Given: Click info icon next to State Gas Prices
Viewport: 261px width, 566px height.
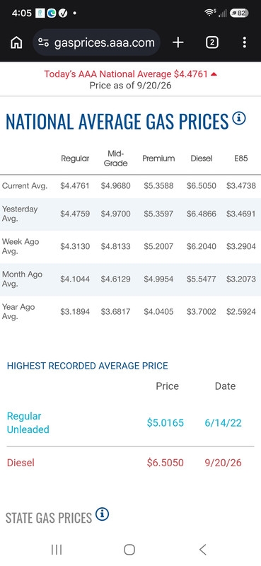Looking at the screenshot, I should [x=102, y=514].
